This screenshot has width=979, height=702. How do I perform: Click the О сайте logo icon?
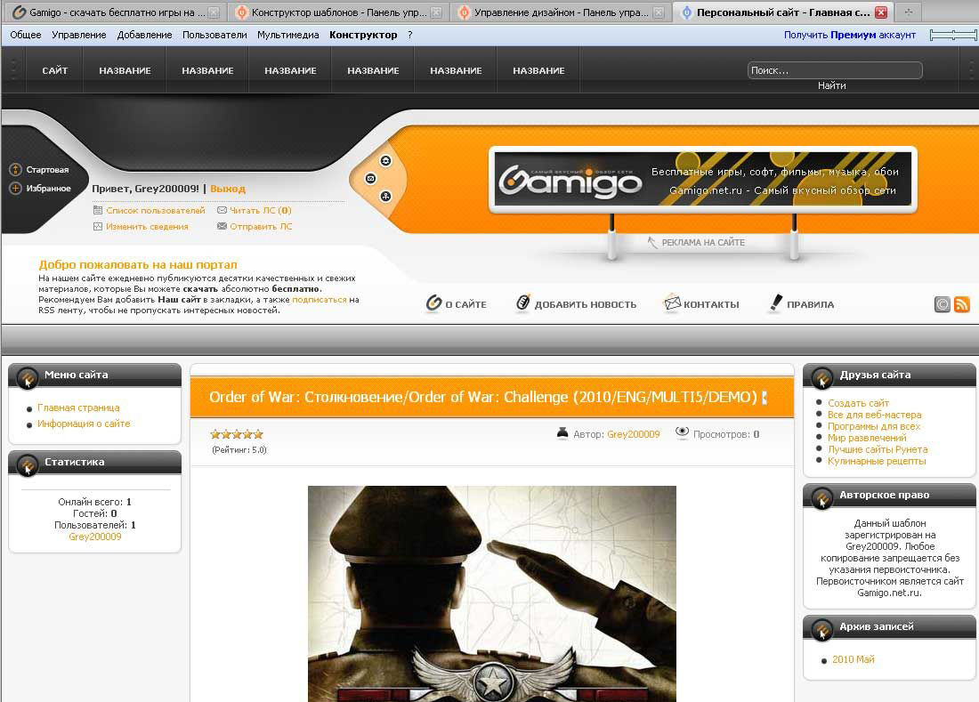[x=434, y=303]
